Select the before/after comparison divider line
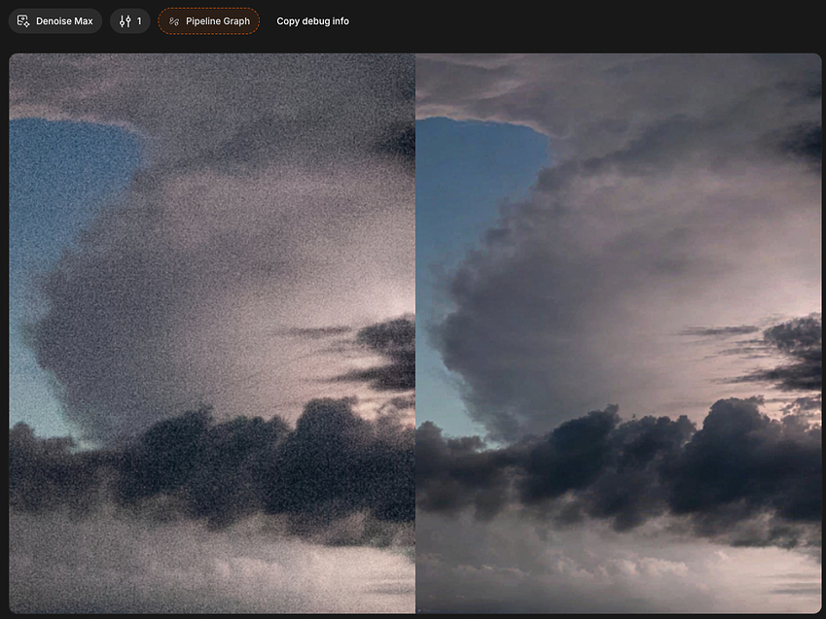 pyautogui.click(x=415, y=333)
